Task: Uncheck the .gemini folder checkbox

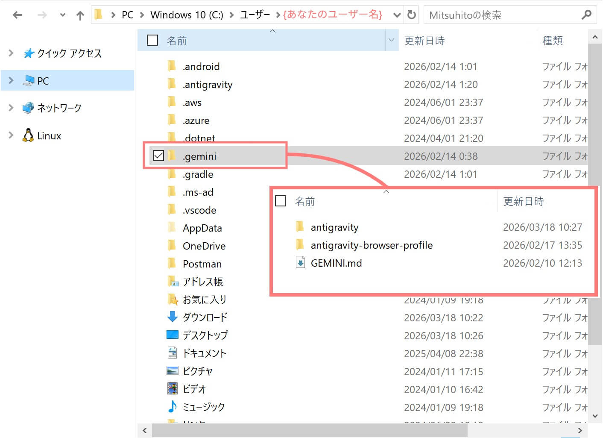Action: pos(158,156)
